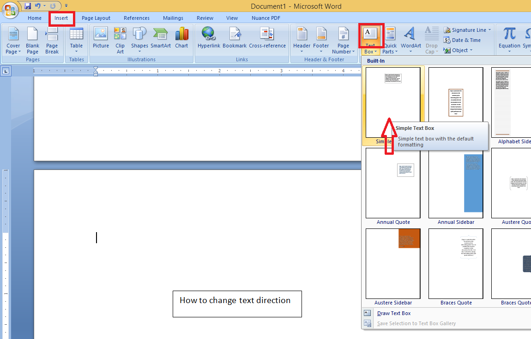Open the Header dropdown

pyautogui.click(x=302, y=40)
